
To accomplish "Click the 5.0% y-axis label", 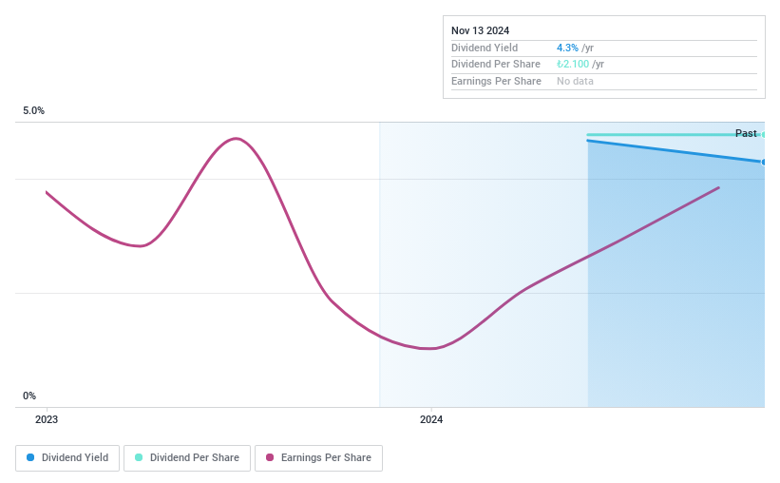I will click(34, 111).
